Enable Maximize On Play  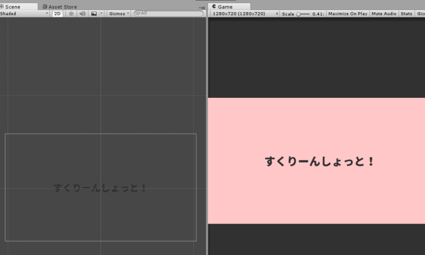[348, 13]
